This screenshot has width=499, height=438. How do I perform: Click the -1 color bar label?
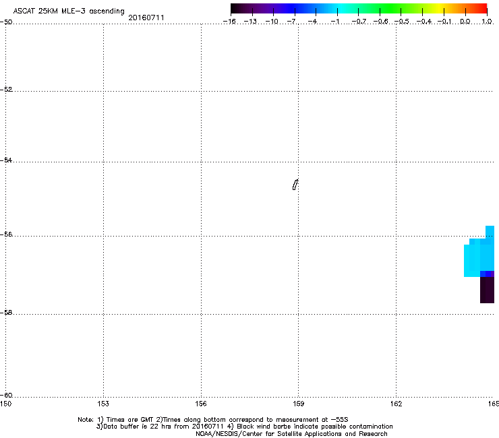pyautogui.click(x=334, y=22)
